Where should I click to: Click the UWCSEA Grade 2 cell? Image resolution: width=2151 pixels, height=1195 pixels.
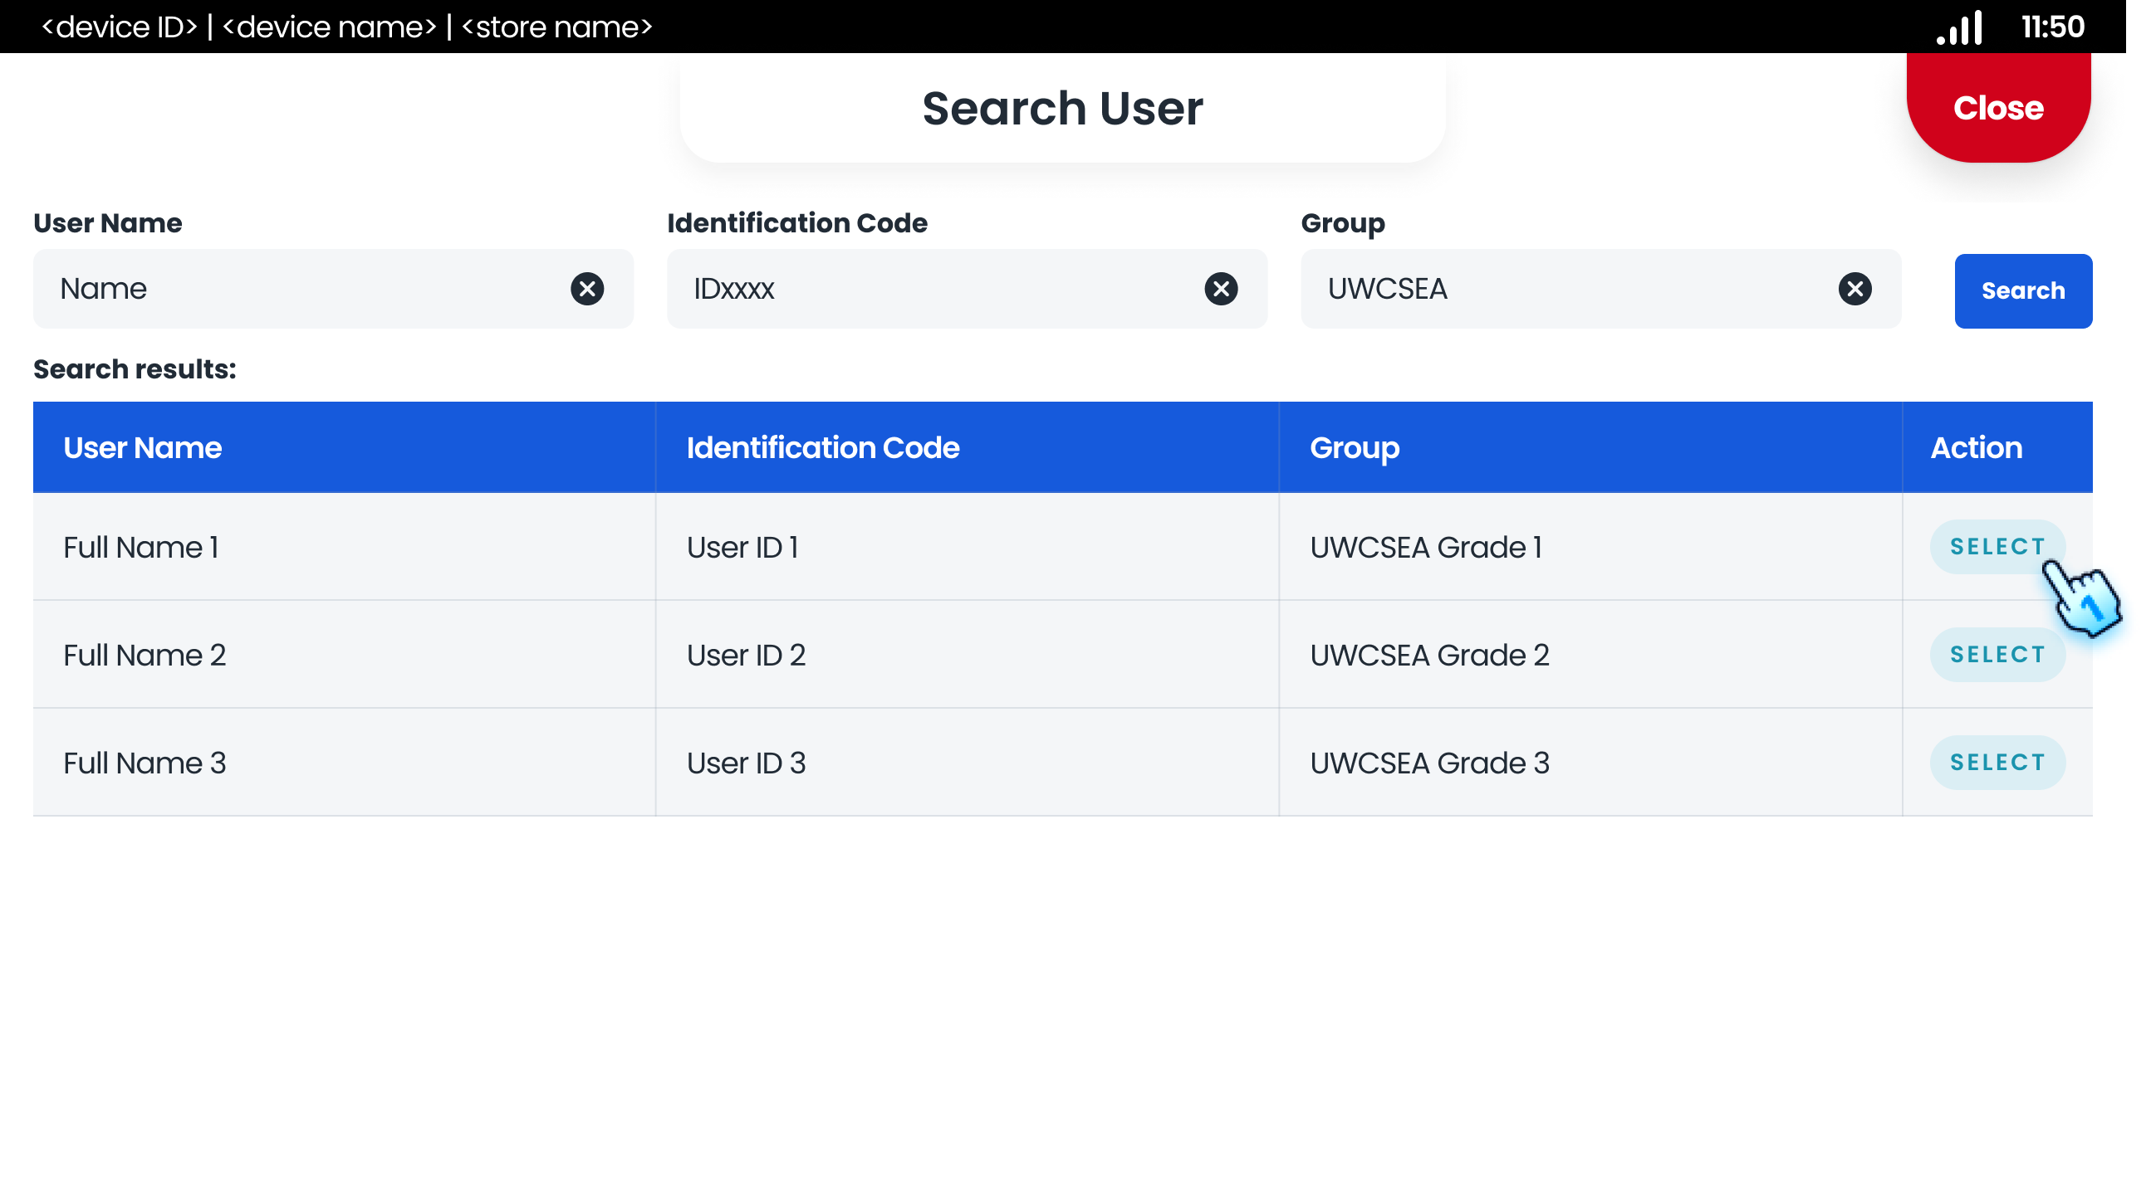[x=1429, y=654]
